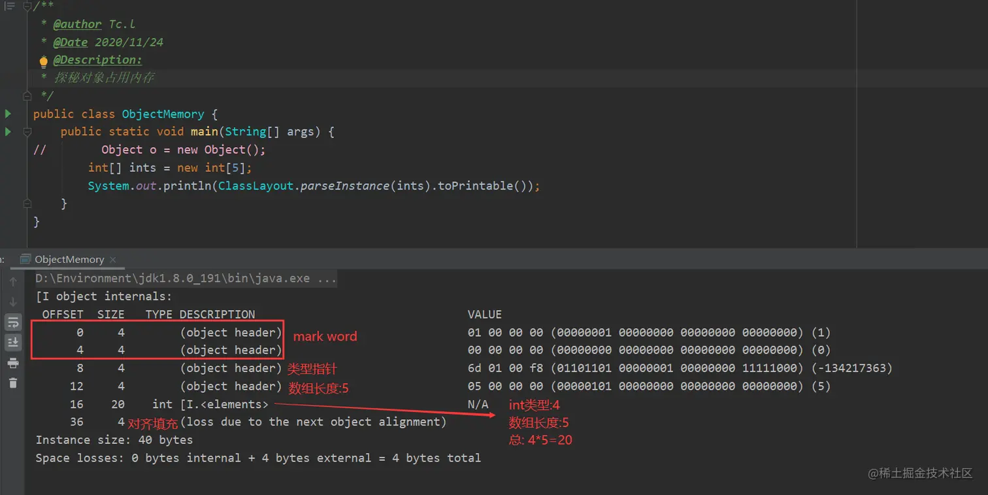Click the N/A value in the output
Screen dimensions: 988x495
tap(478, 404)
